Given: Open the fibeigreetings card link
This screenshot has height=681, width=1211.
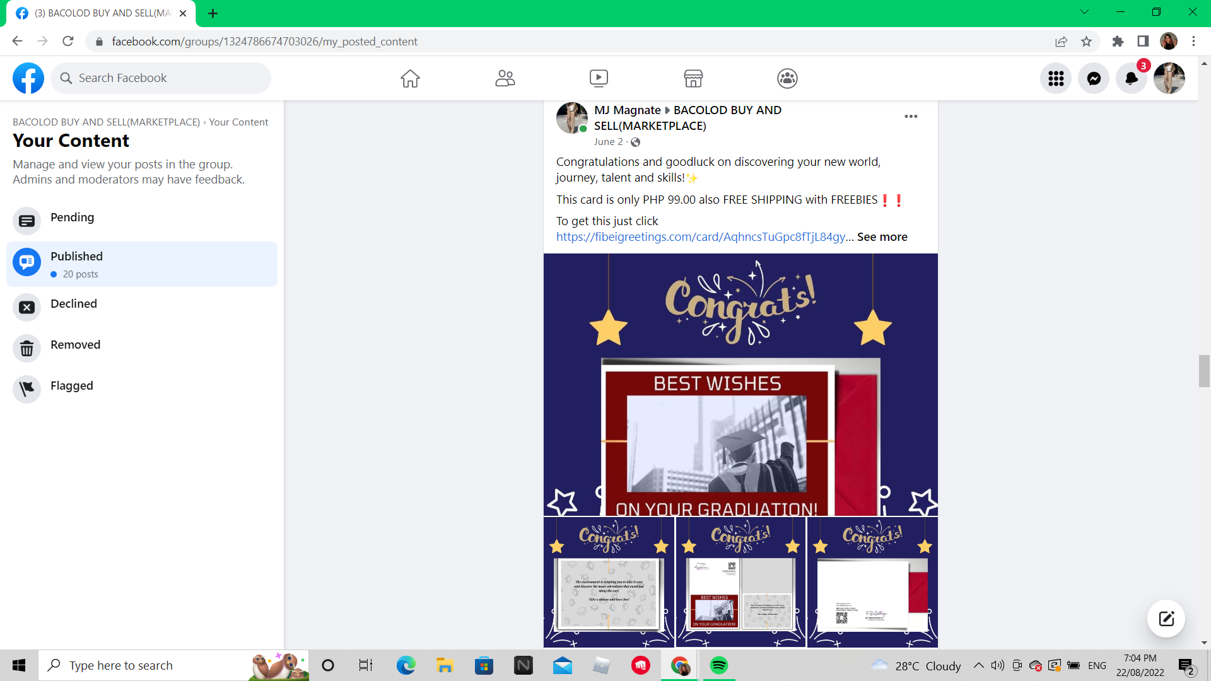Looking at the screenshot, I should pos(700,237).
